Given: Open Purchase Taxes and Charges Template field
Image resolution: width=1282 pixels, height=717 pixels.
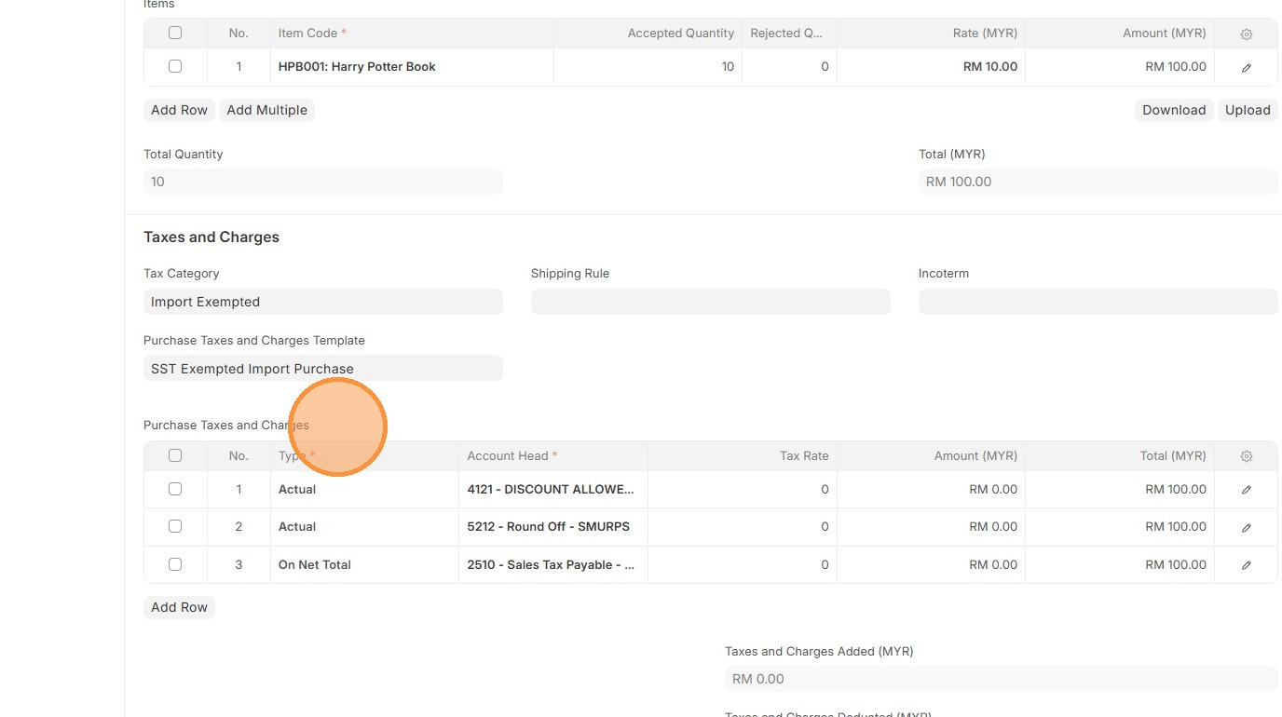Looking at the screenshot, I should click(x=322, y=369).
